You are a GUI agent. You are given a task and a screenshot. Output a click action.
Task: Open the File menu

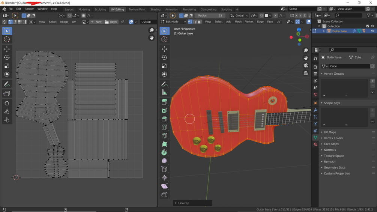pos(11,9)
